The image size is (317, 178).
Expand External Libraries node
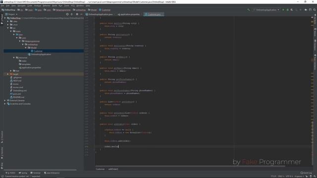(x=5, y=100)
